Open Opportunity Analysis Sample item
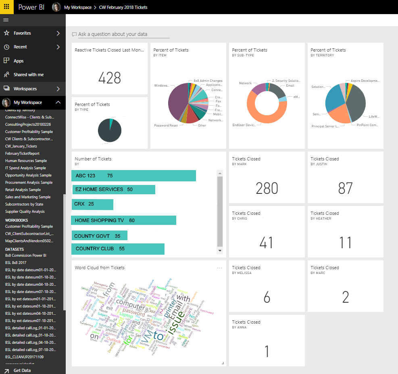Viewport: 398px width, 374px height. tap(28, 175)
